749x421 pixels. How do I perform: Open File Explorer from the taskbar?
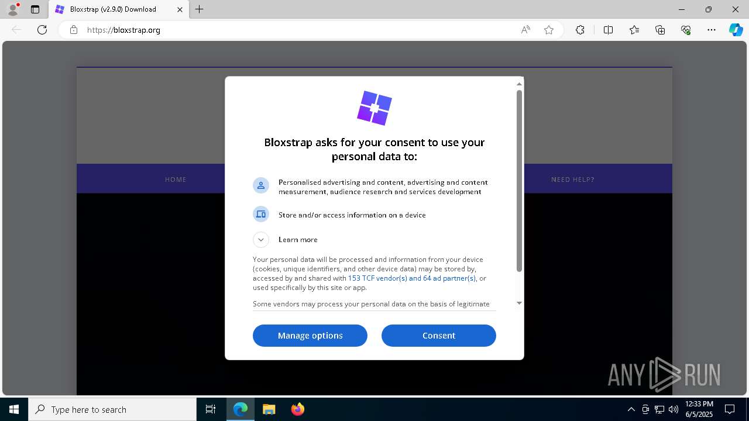269,409
